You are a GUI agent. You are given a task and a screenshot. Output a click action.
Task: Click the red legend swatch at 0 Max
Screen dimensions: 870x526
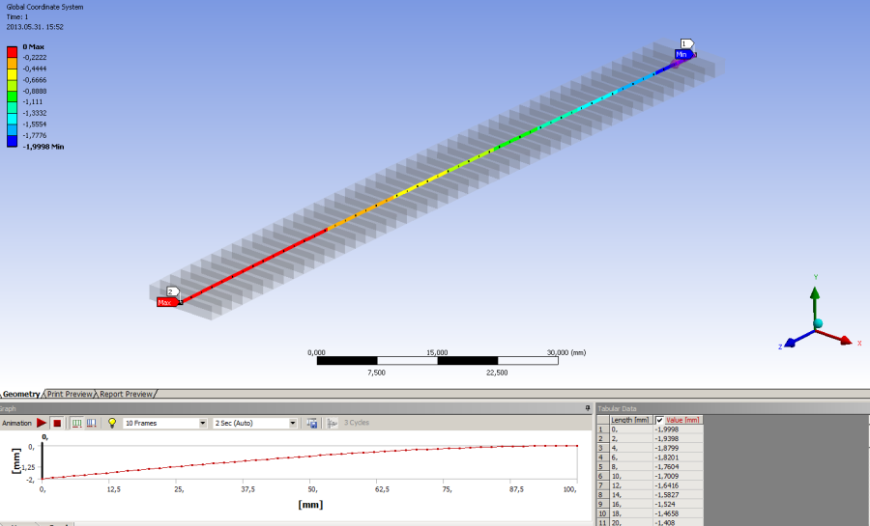click(x=13, y=52)
